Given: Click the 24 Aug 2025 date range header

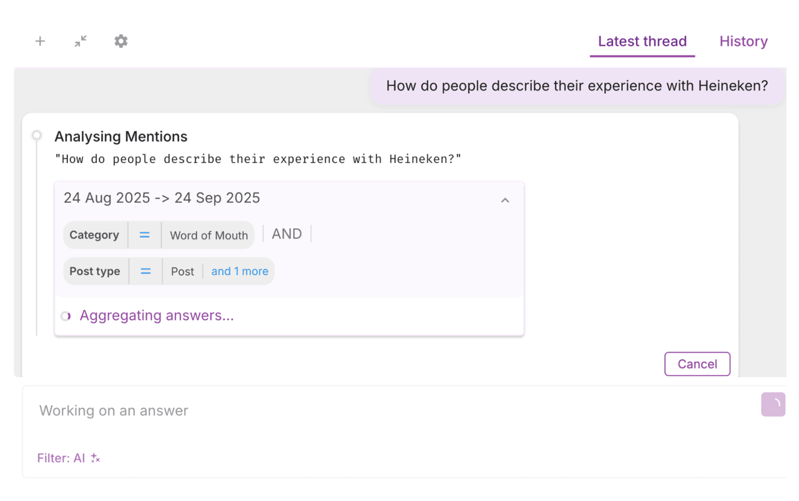Looking at the screenshot, I should tap(162, 198).
